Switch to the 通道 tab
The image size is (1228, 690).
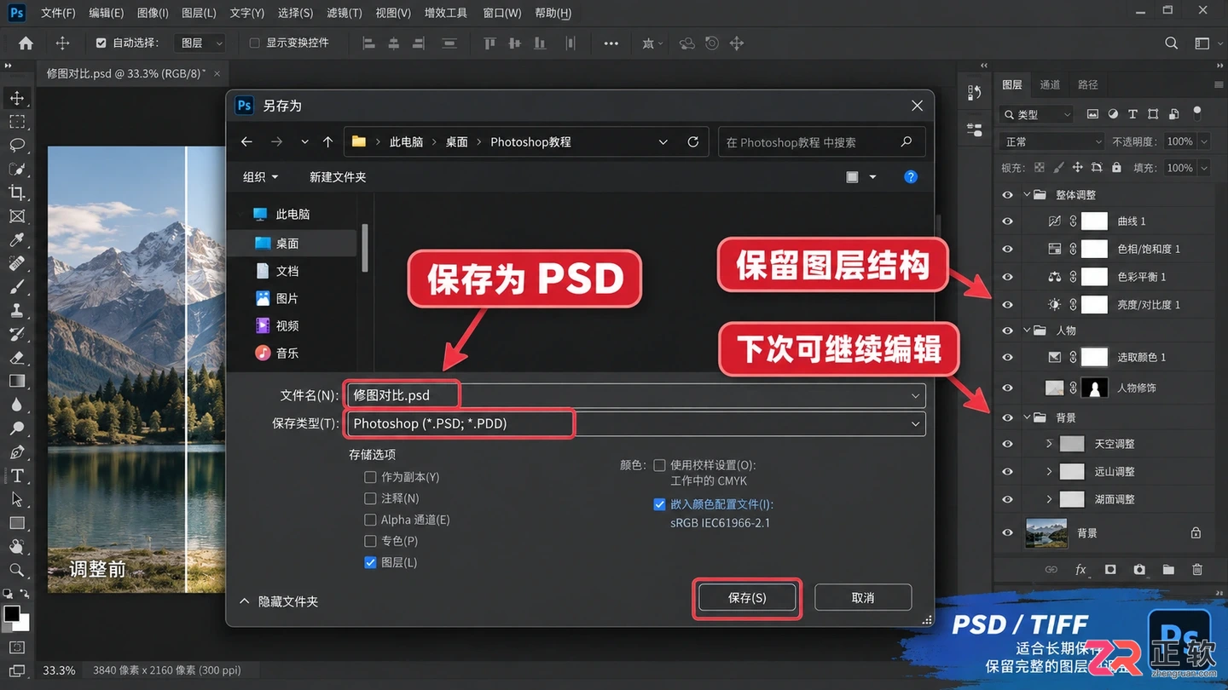1050,84
